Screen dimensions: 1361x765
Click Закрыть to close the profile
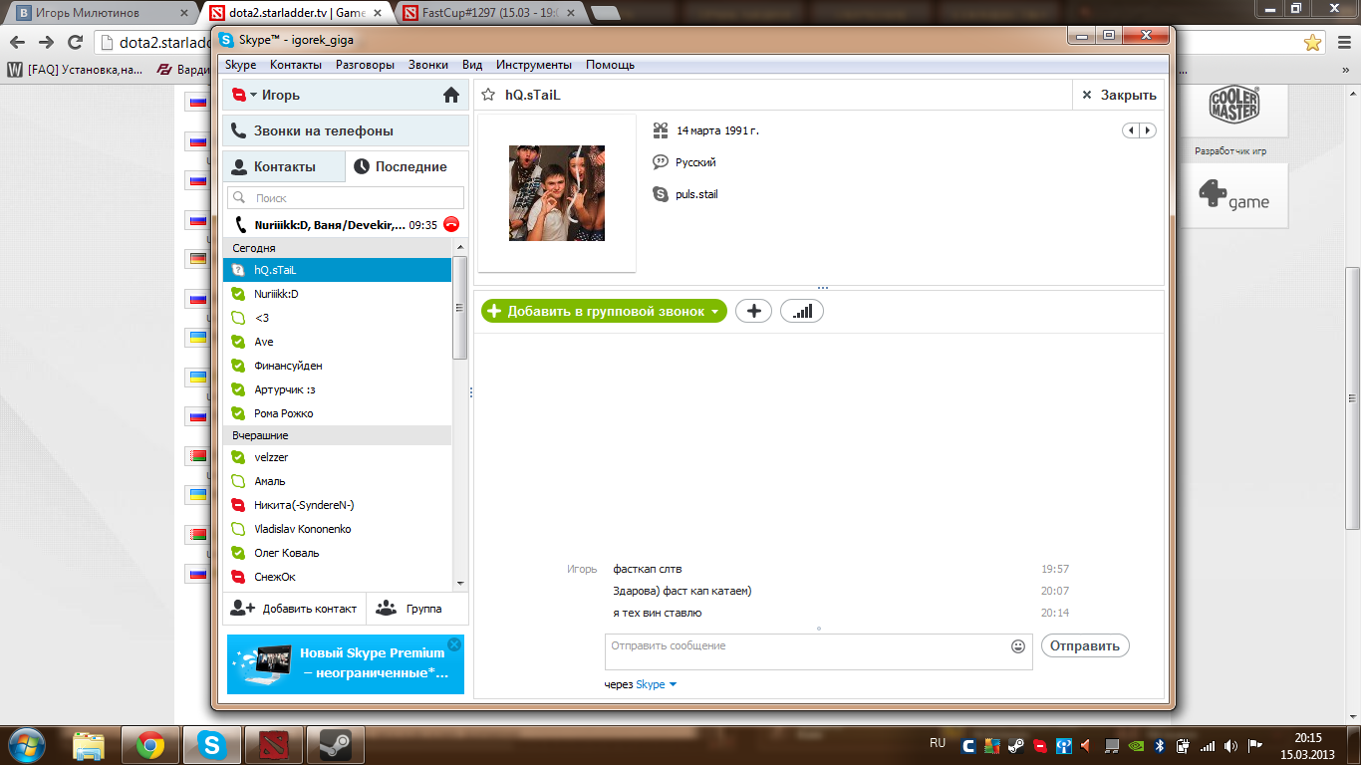tap(1118, 95)
